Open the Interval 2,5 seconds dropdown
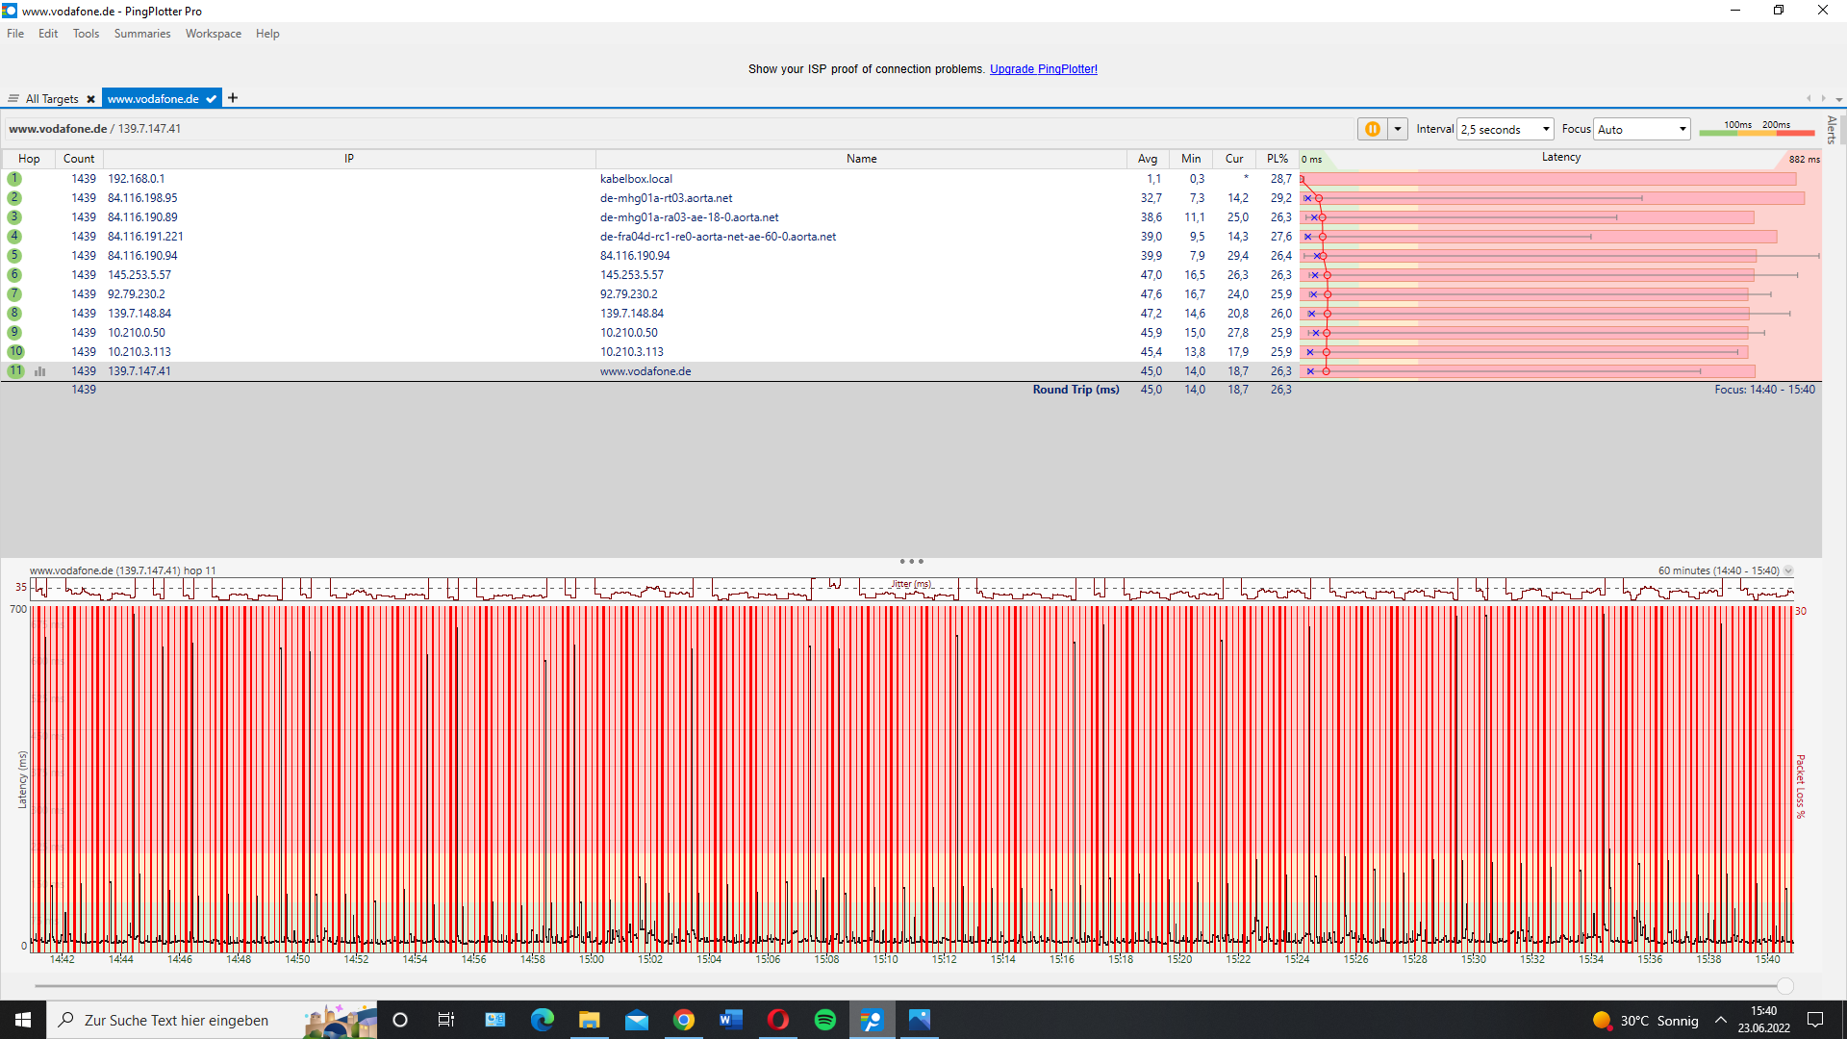This screenshot has width=1847, height=1039. [x=1505, y=129]
